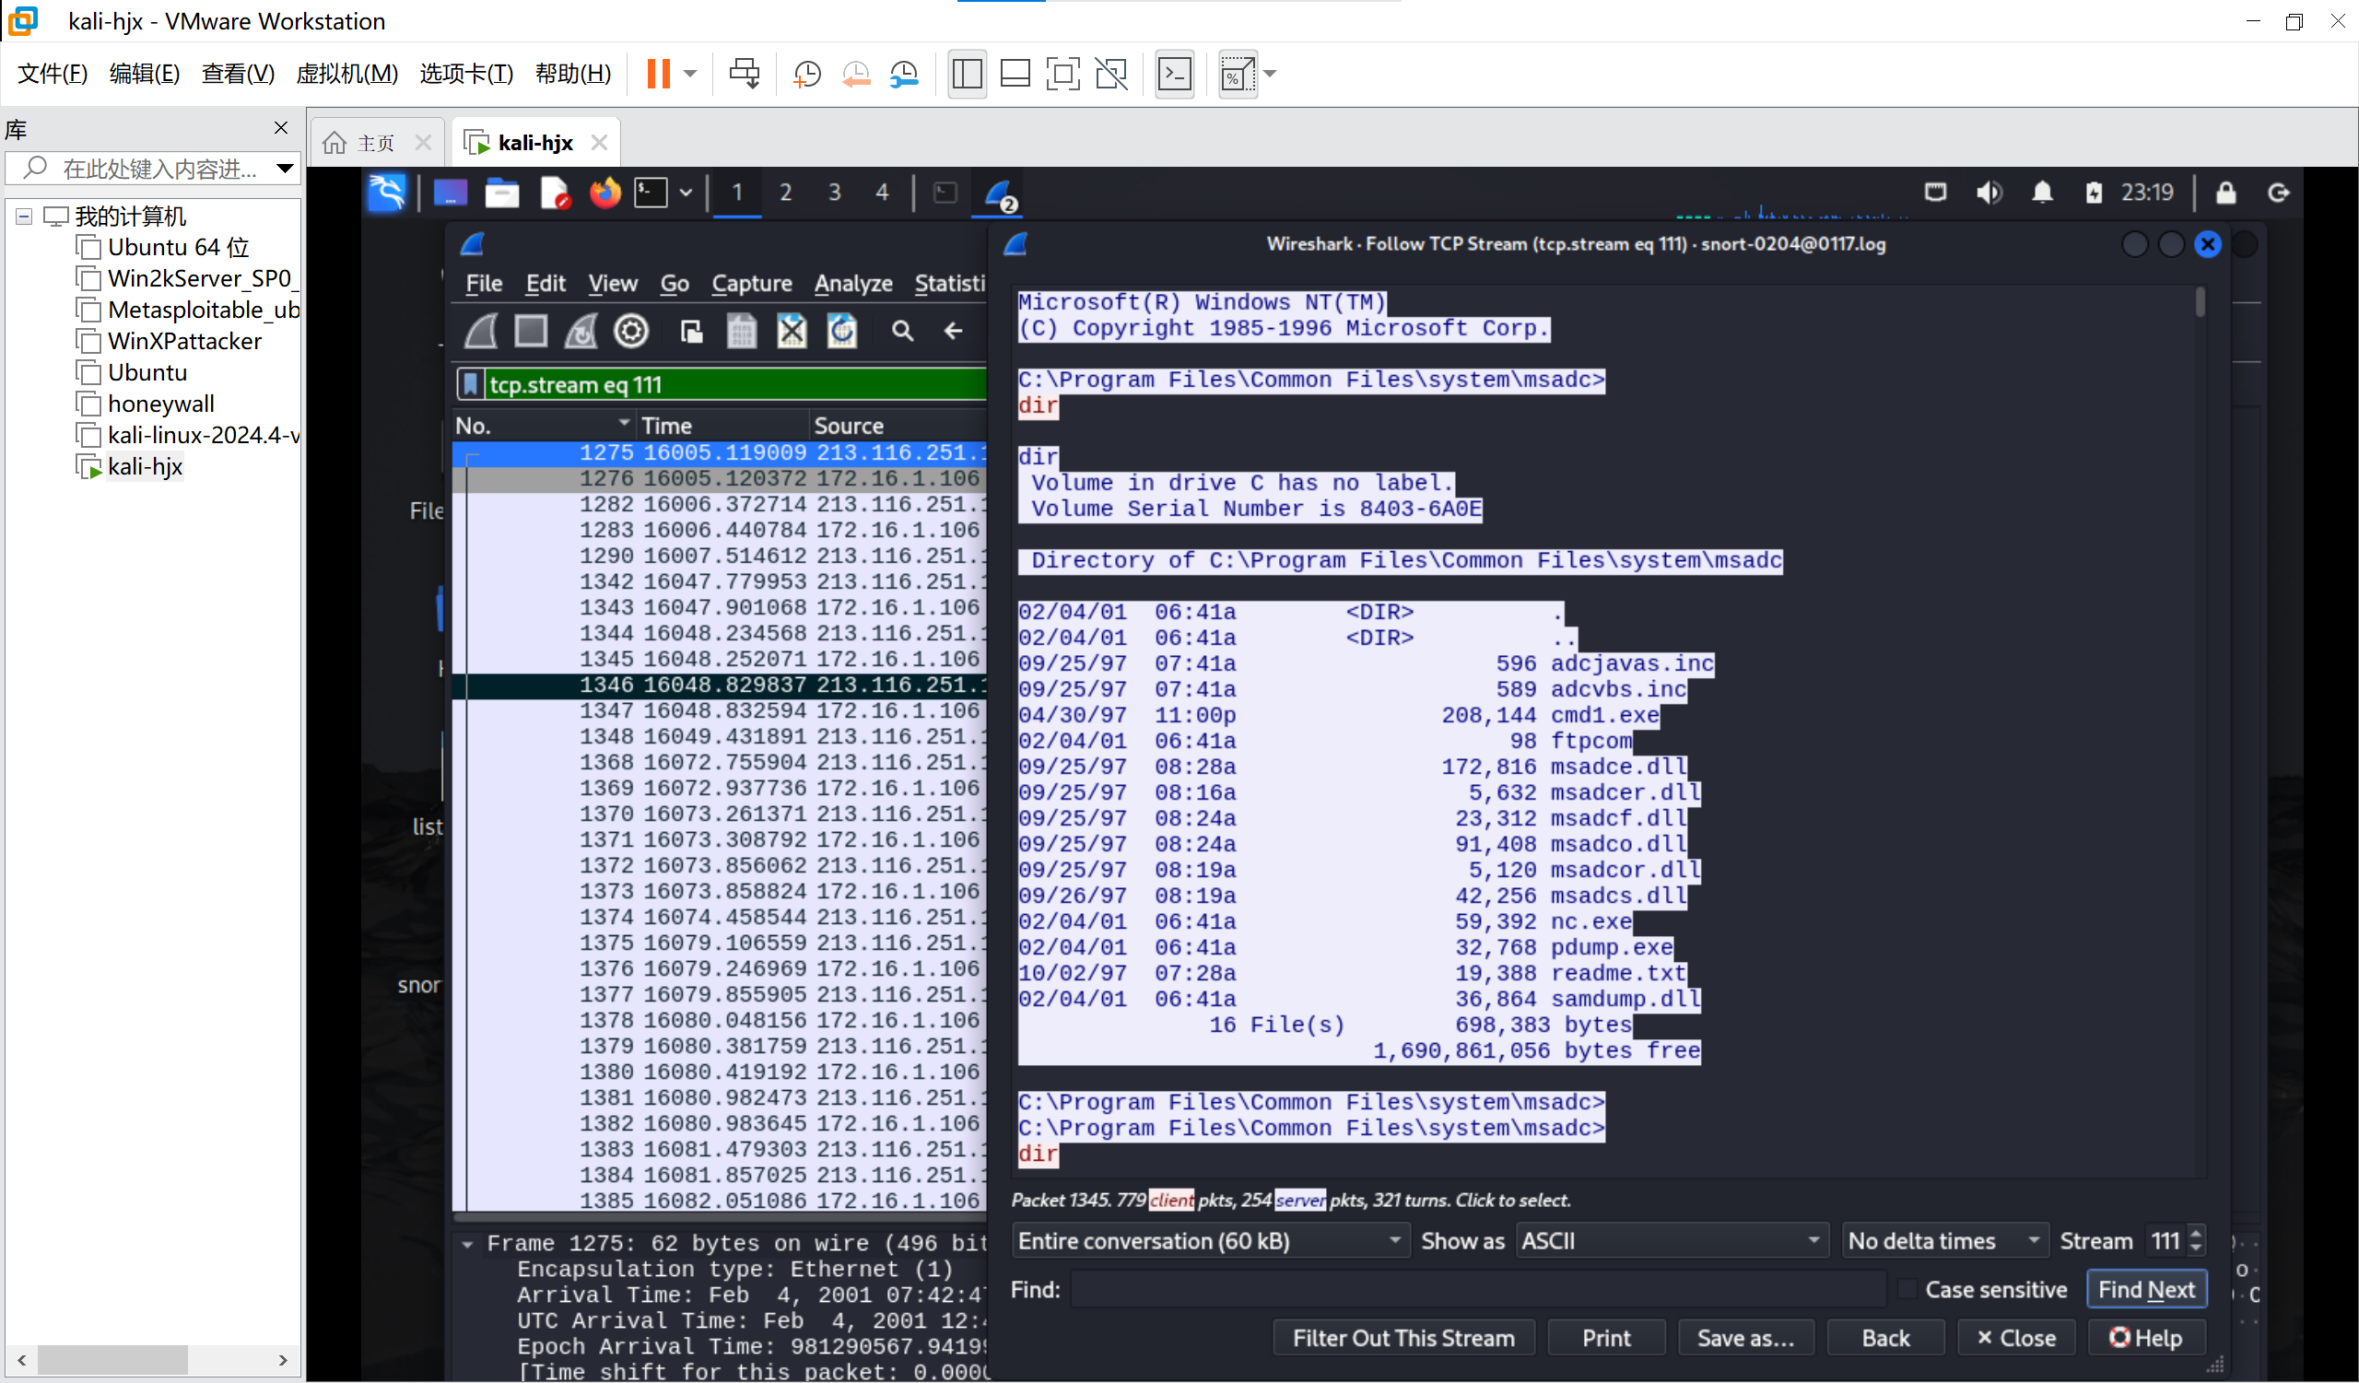Find a packet with the magnifier icon

901,332
